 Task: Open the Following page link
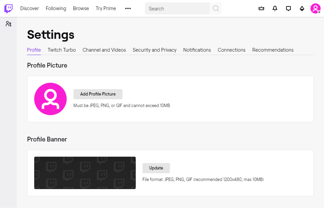coord(56,8)
